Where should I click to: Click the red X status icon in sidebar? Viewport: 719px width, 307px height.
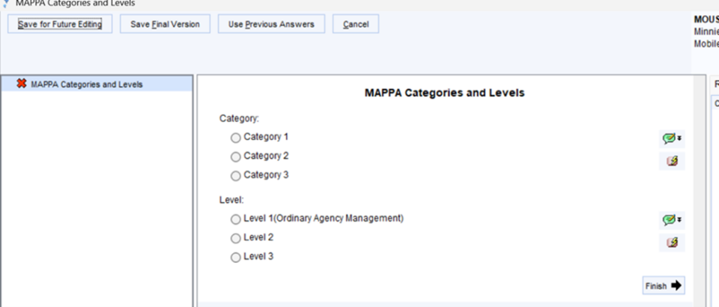pyautogui.click(x=20, y=85)
